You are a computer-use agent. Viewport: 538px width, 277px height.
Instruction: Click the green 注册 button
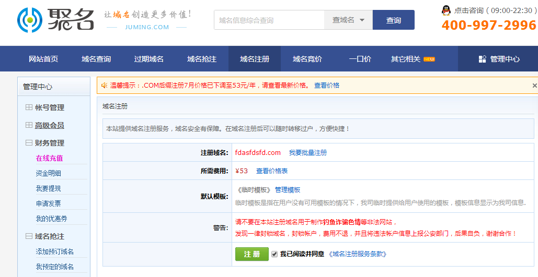pos(252,254)
